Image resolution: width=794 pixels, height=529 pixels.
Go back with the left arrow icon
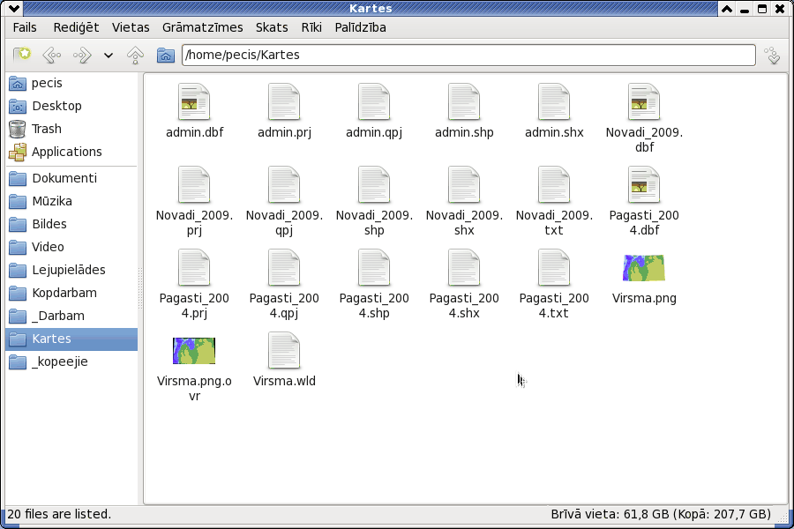(52, 55)
